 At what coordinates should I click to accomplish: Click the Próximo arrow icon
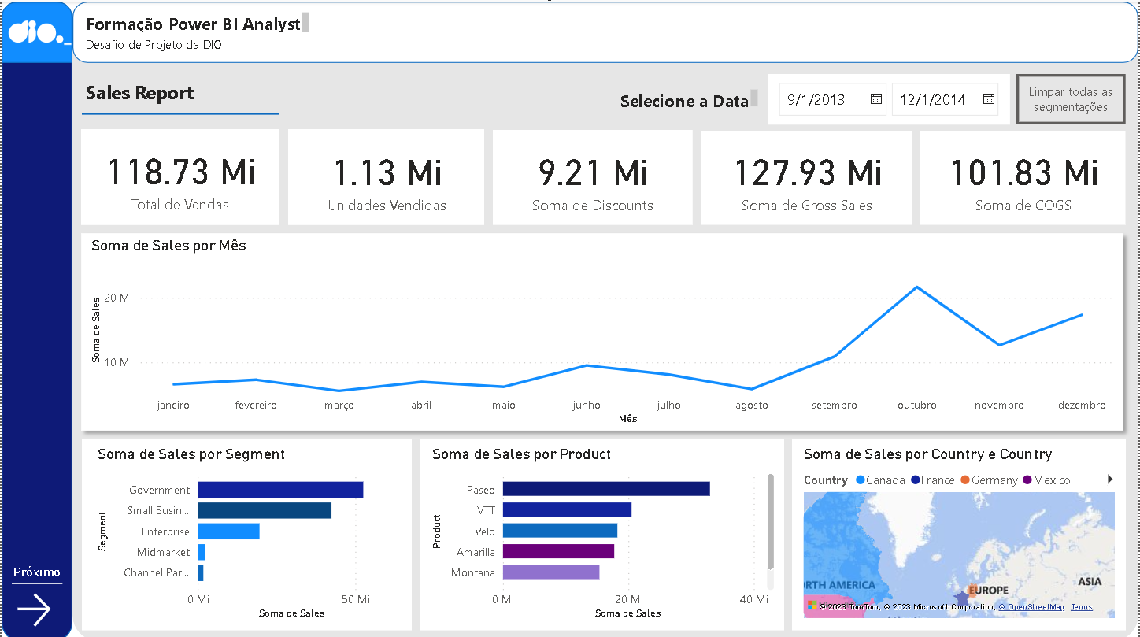[x=36, y=609]
